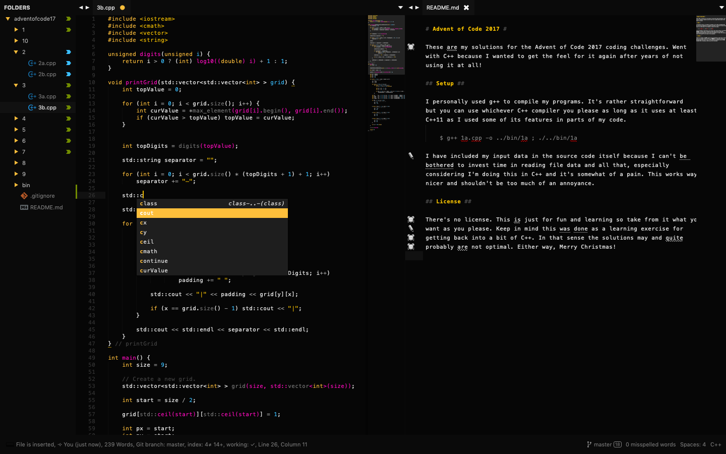Click lint skull icon beside 'These are my solutions'

[411, 47]
